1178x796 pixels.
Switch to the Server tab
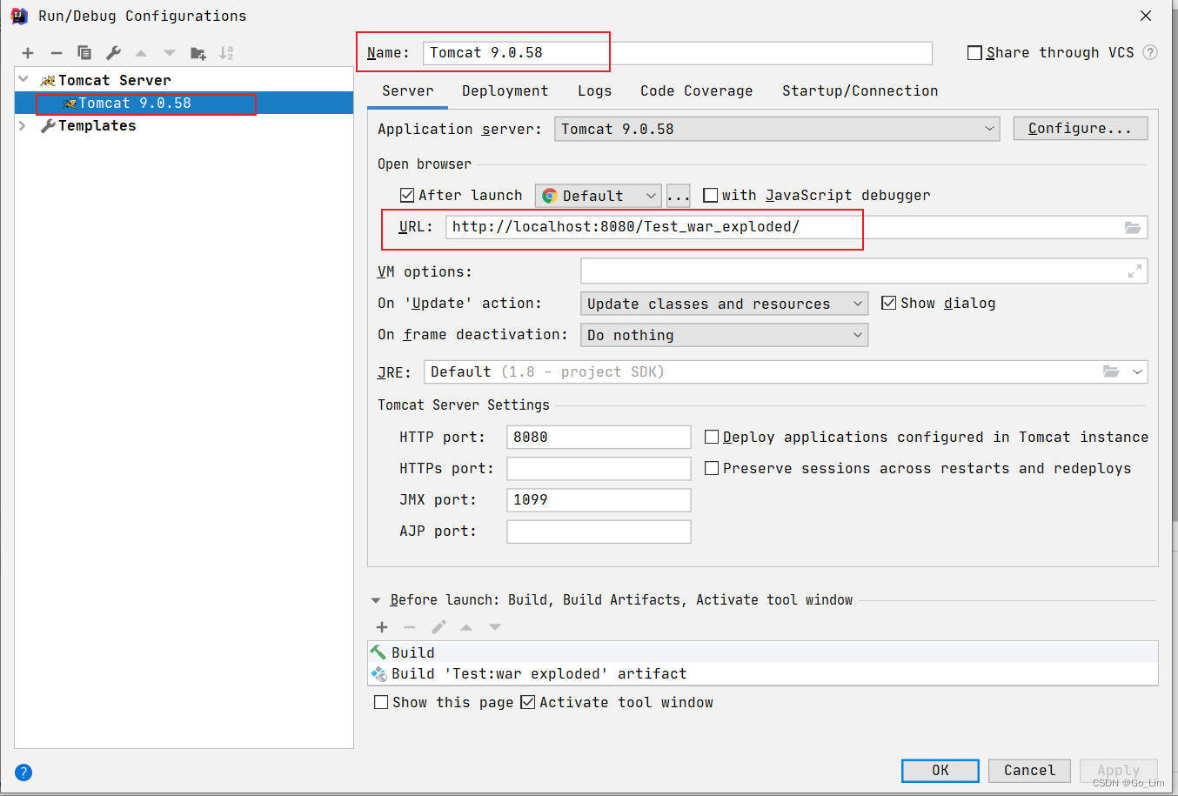pyautogui.click(x=407, y=90)
